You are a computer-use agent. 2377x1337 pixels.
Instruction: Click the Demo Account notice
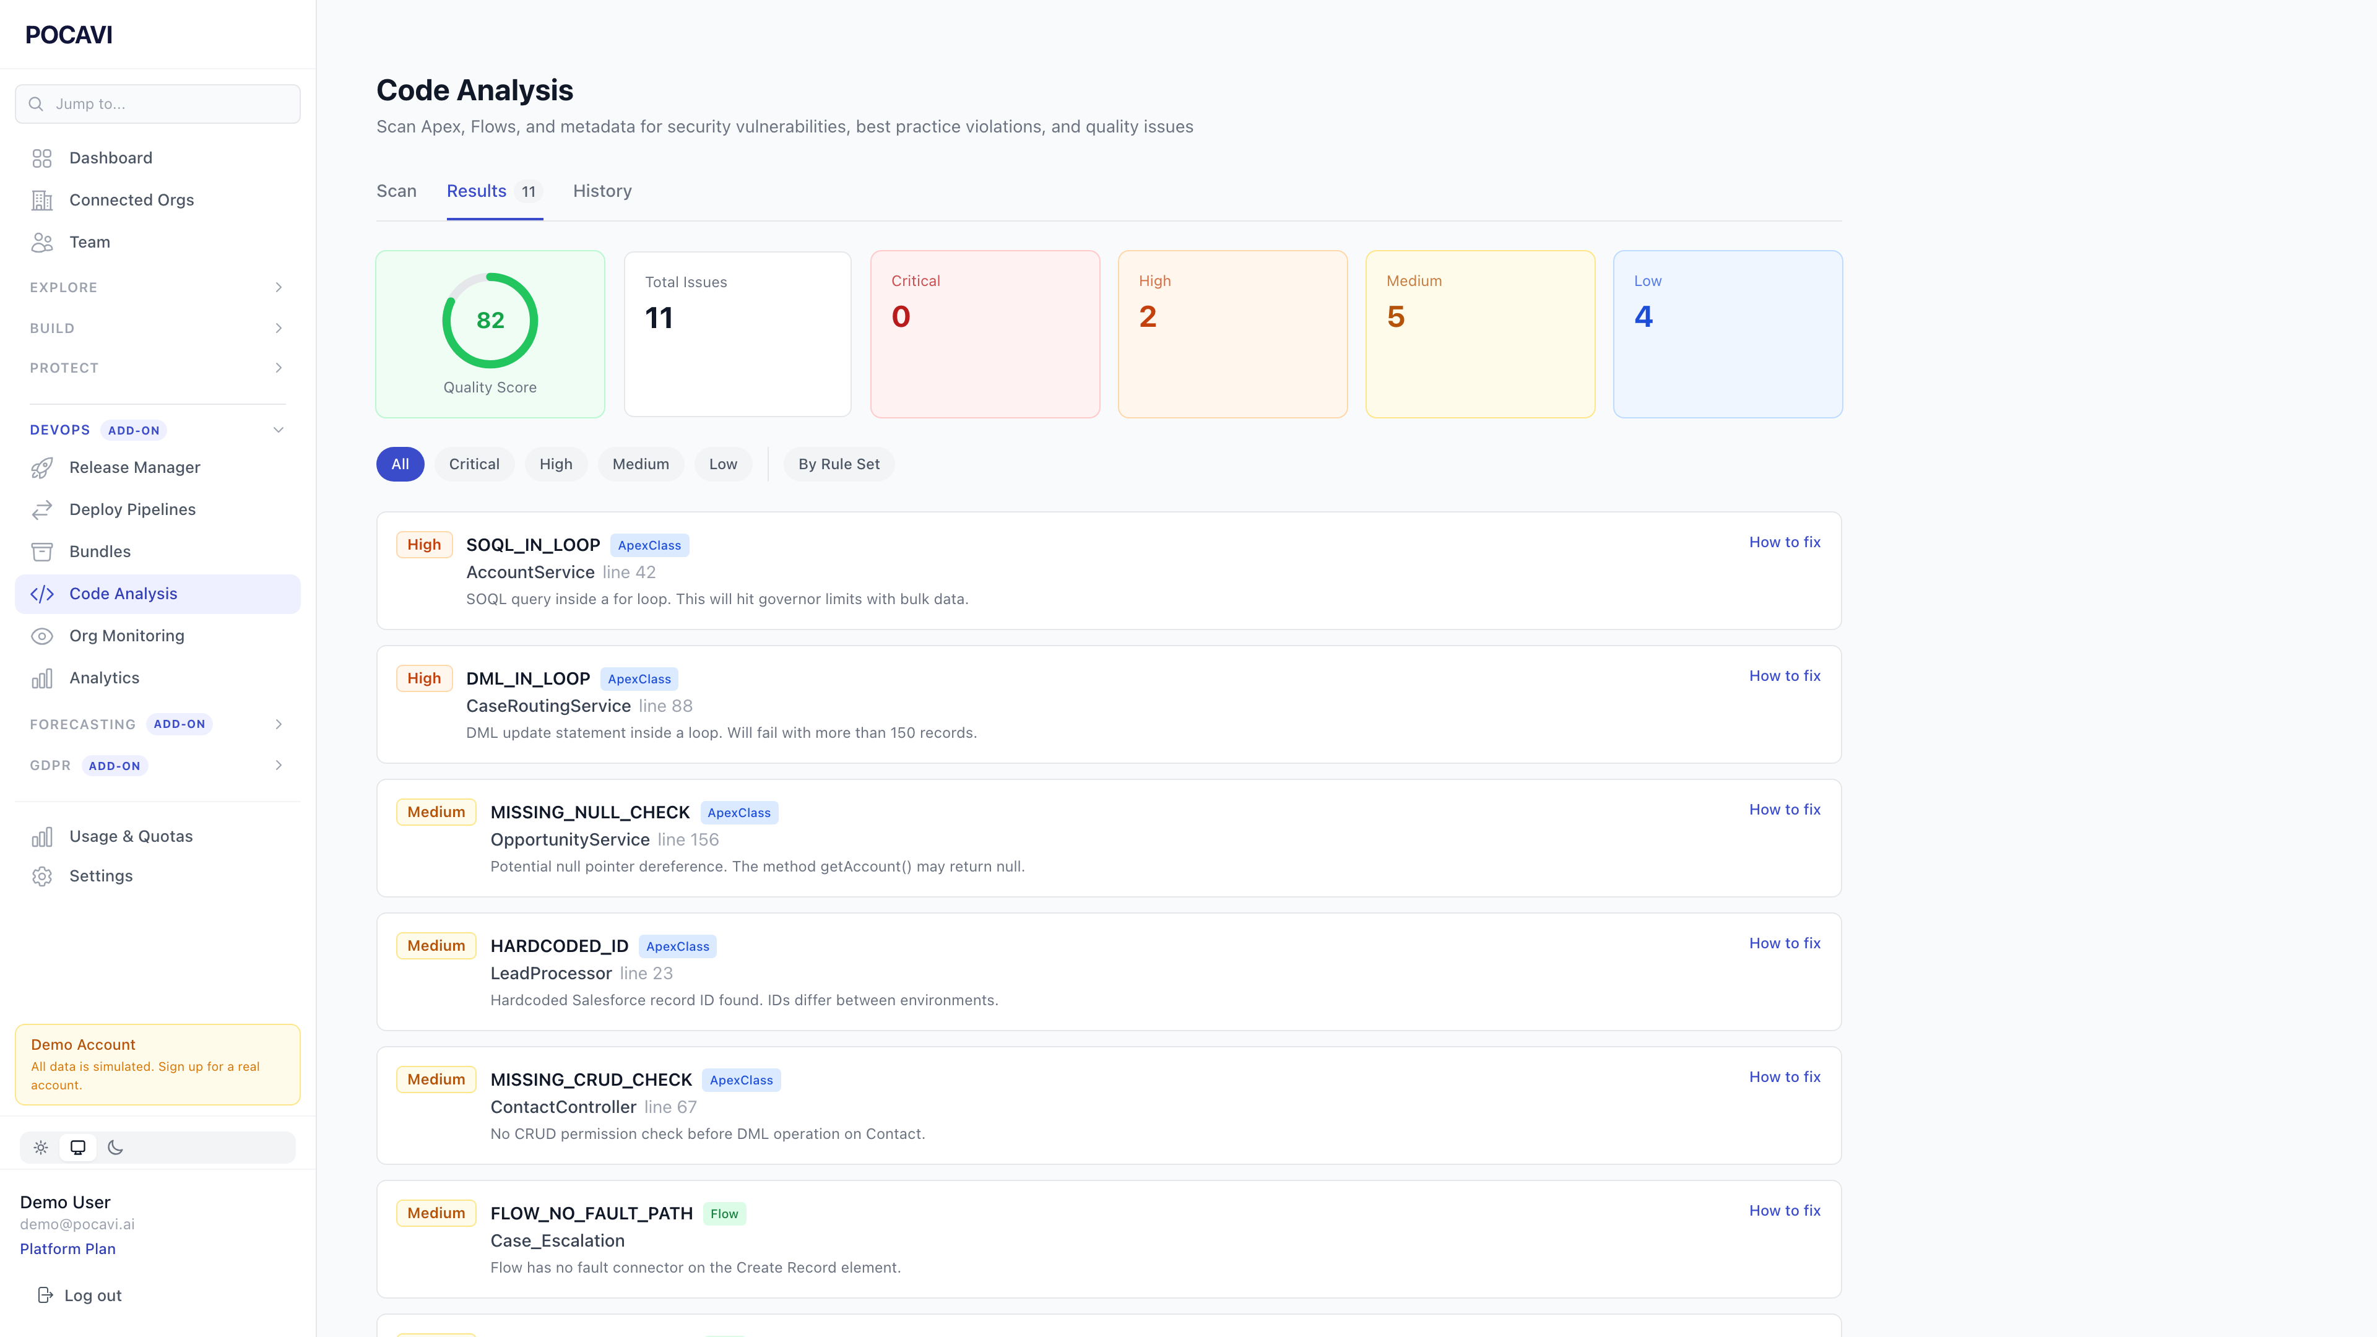[x=158, y=1065]
